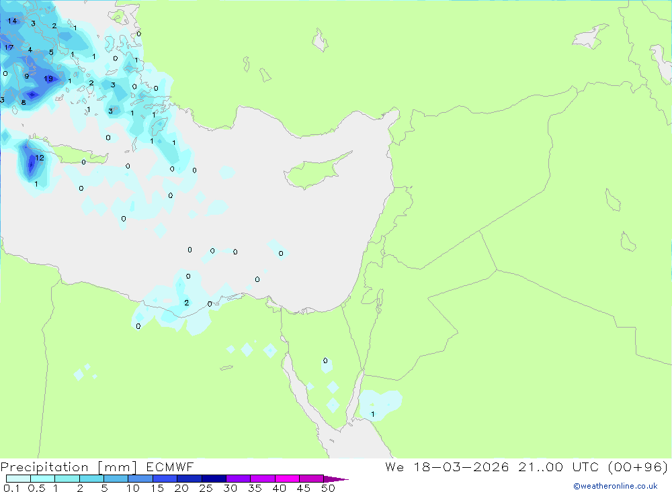Viewport: 672px width, 492px height.
Task: Click the '9' precipitation value on map
Action: pyautogui.click(x=27, y=77)
